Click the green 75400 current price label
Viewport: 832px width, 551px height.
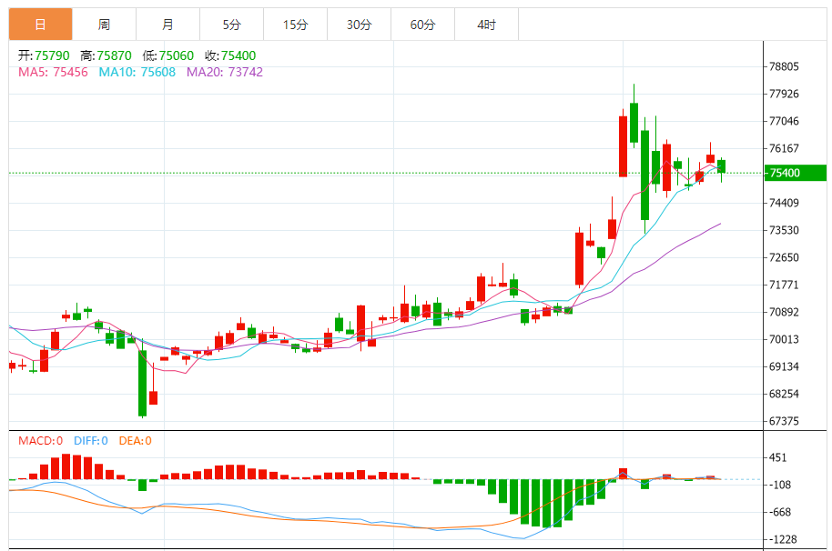(795, 173)
